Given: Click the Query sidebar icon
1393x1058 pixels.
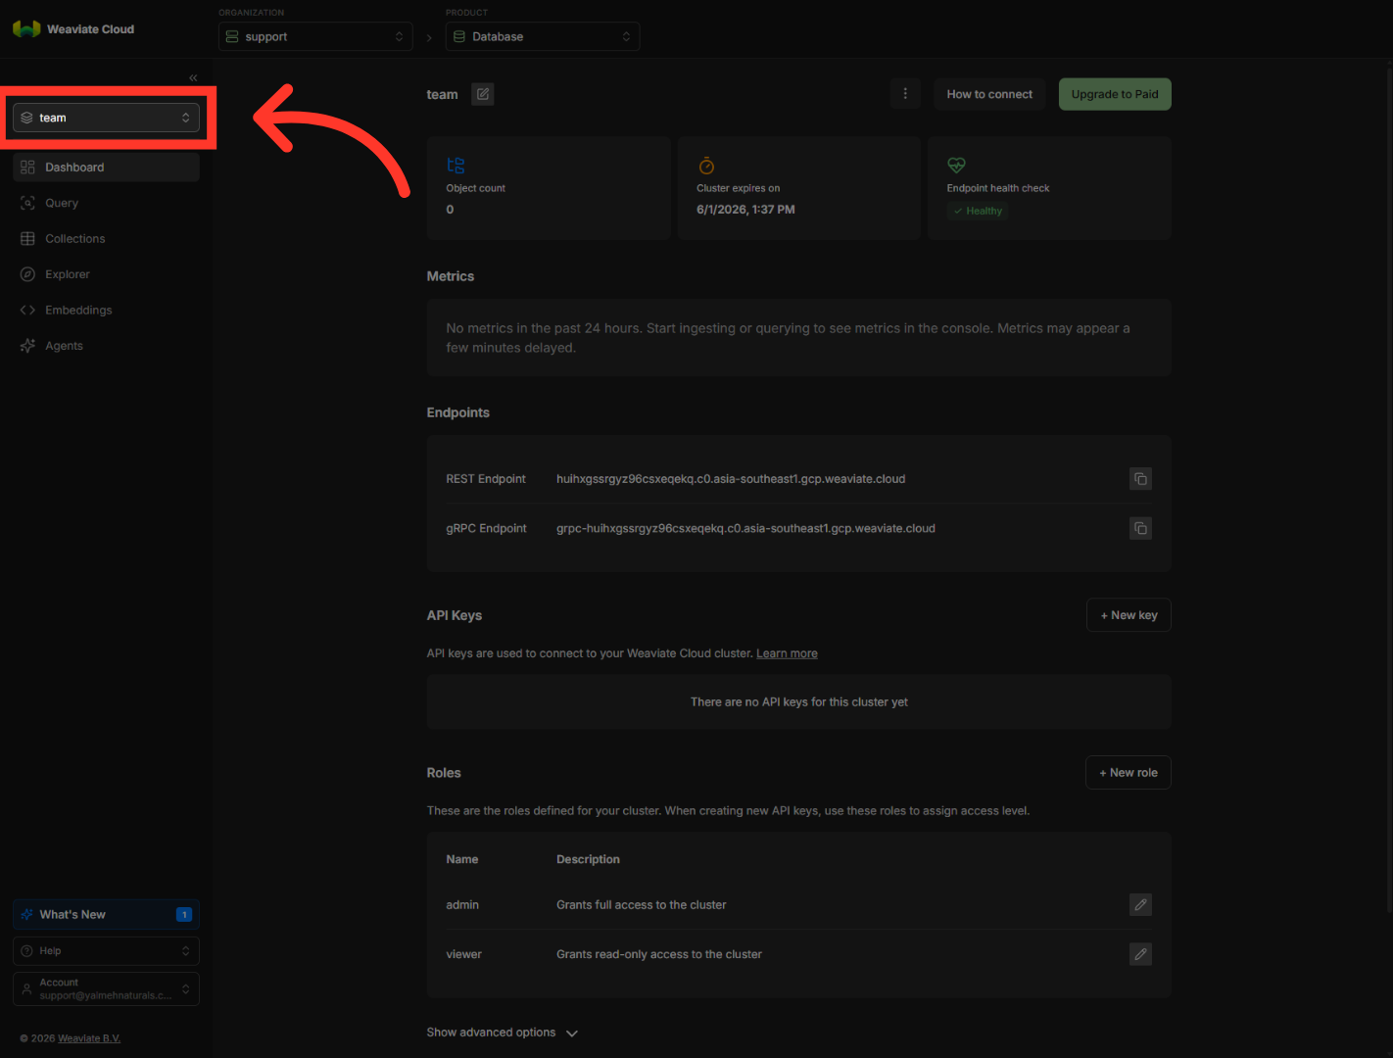Looking at the screenshot, I should [x=27, y=203].
